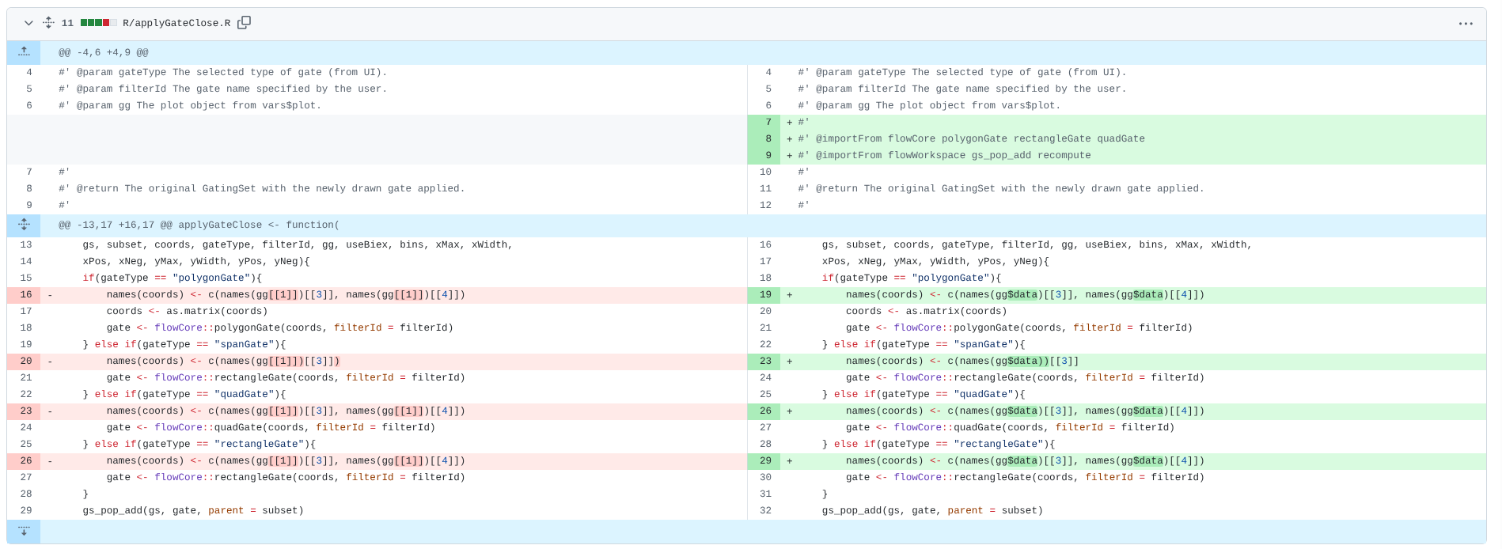The width and height of the screenshot is (1502, 549).
Task: Click the green and red diffstat bar
Action: click(x=98, y=23)
